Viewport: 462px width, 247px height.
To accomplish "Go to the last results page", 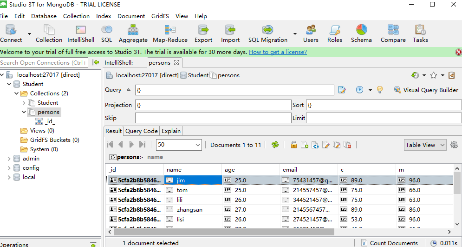I will [142, 144].
